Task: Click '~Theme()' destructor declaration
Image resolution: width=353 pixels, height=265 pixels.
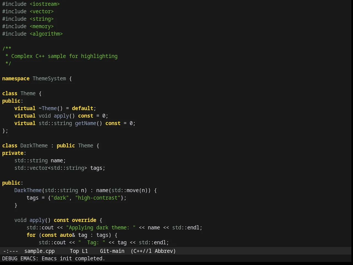Action: [x=51, y=108]
